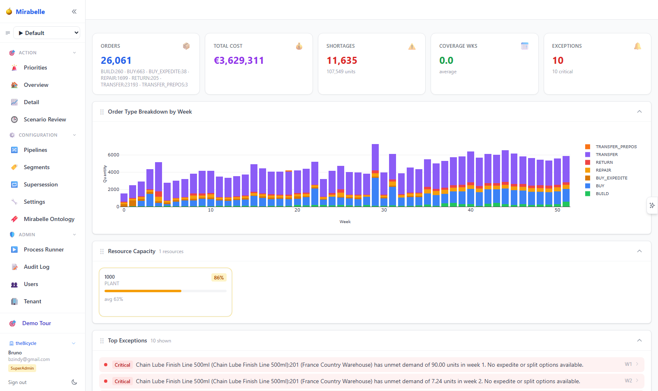Open Pipelines via its shuffle icon
Screen dimensions: 658x391
14,150
